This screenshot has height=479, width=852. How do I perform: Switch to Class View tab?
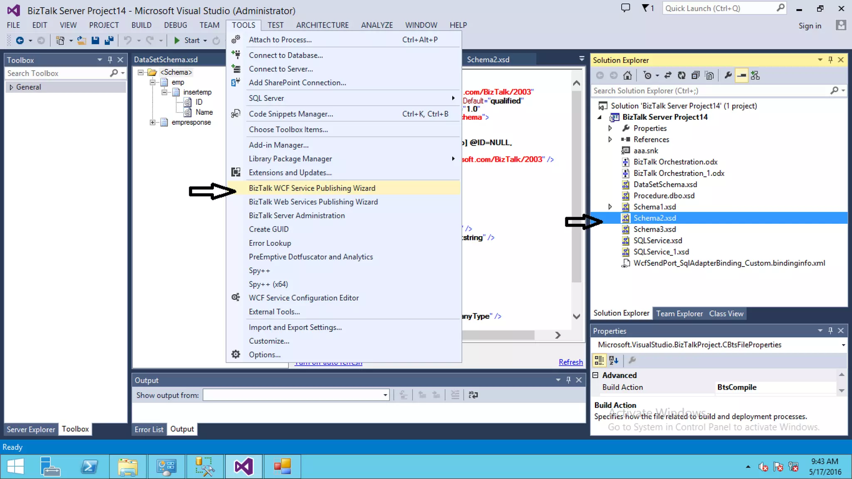pos(726,314)
